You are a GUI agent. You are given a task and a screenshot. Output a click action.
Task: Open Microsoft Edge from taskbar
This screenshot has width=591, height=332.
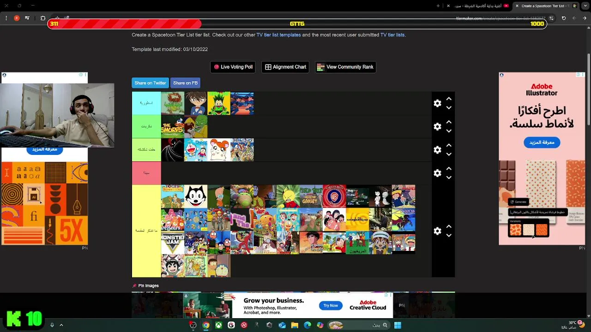[x=308, y=325]
